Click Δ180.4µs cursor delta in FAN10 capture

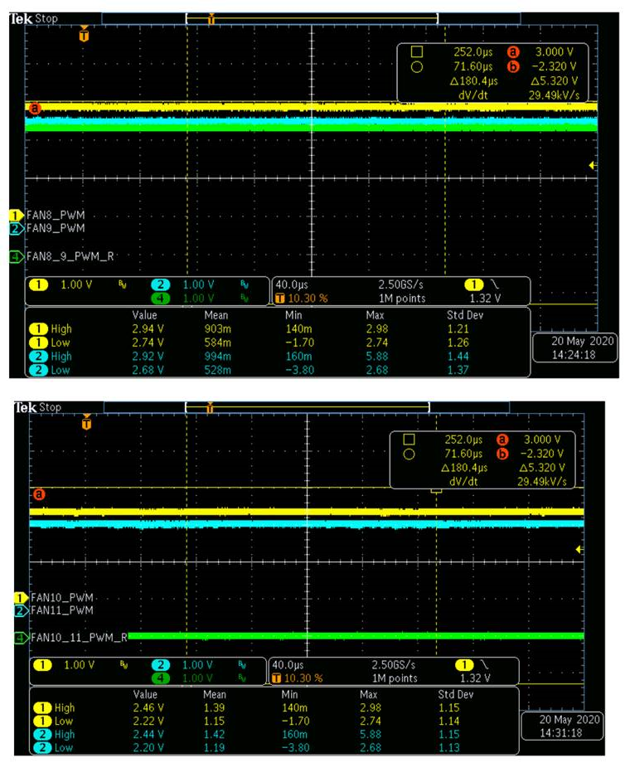464,468
